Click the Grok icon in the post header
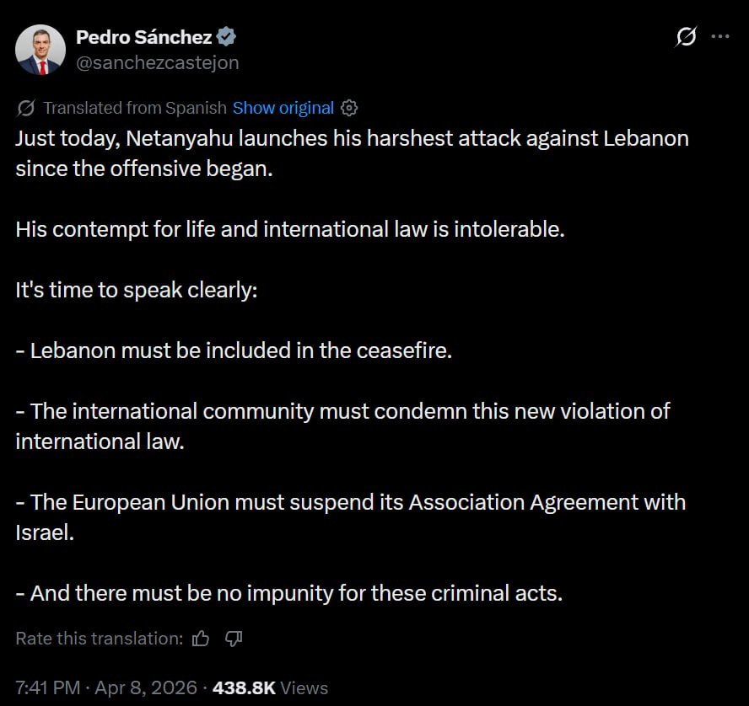This screenshot has width=749, height=706. pyautogui.click(x=687, y=38)
